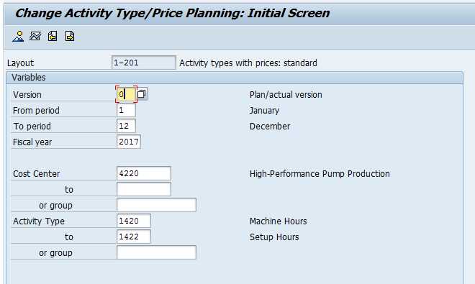Click the 'Activity types with prices: standard' text
The image size is (475, 284).
click(x=248, y=63)
